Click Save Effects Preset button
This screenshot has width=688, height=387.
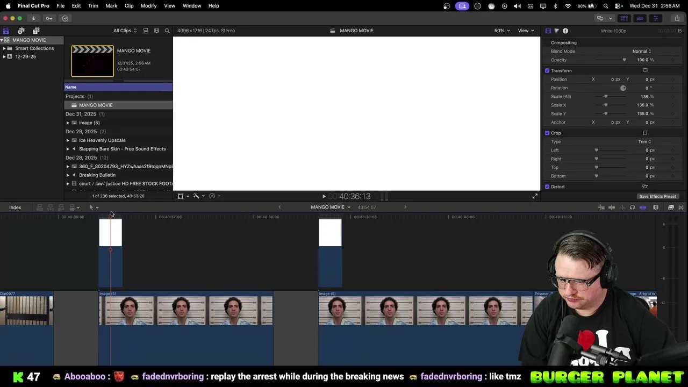657,196
